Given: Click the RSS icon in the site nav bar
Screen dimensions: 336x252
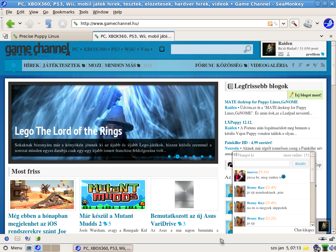Looking at the screenshot, I should pyautogui.click(x=323, y=65).
